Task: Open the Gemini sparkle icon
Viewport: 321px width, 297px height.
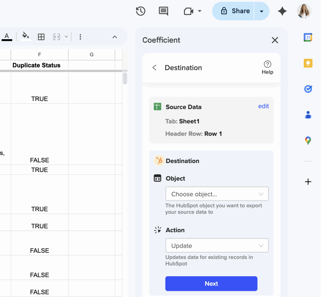Action: (x=282, y=11)
